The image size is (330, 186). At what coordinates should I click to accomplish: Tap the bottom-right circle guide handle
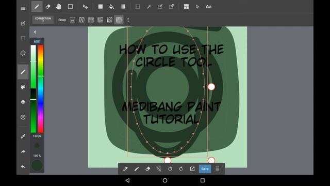211,160
